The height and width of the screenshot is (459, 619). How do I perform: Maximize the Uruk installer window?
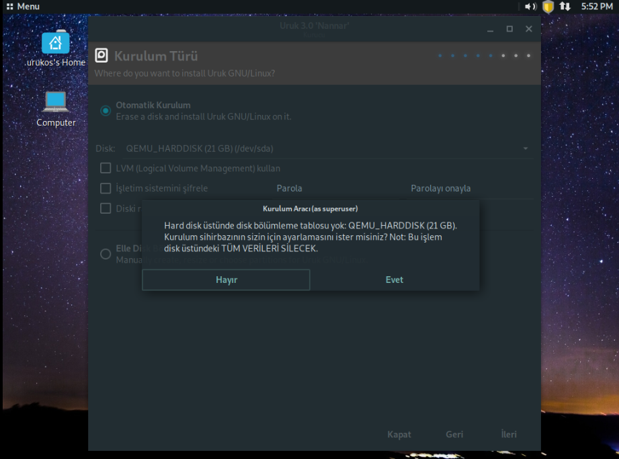(509, 29)
